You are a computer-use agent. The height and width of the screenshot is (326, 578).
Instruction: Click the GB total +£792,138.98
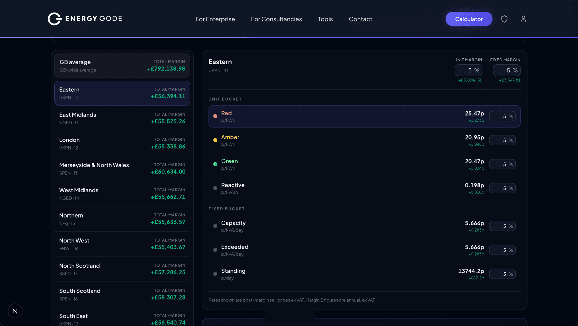point(166,69)
